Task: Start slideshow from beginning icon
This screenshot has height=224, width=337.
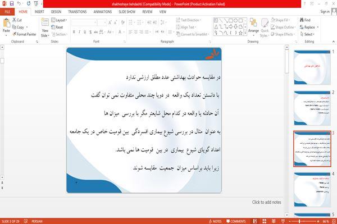Action: click(x=36, y=3)
